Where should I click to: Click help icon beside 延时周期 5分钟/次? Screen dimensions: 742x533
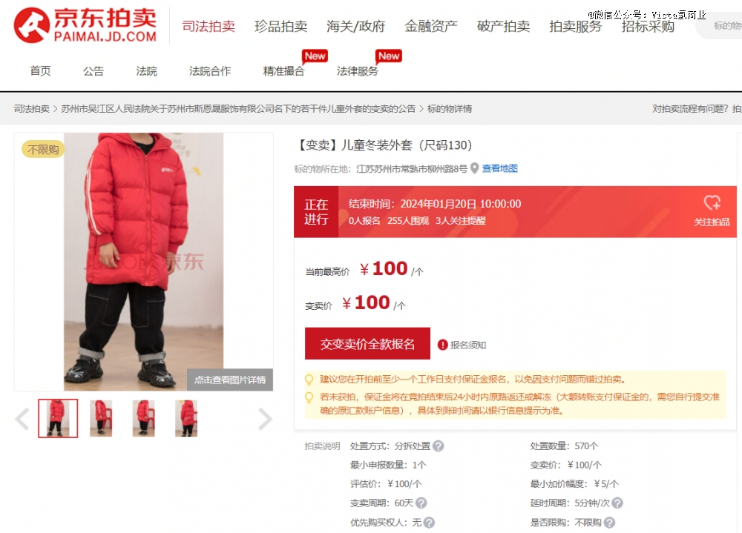click(x=617, y=503)
